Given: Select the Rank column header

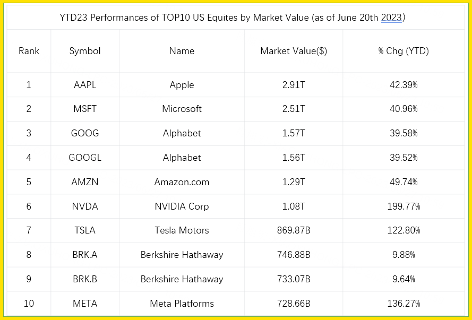Looking at the screenshot, I should tap(29, 51).
